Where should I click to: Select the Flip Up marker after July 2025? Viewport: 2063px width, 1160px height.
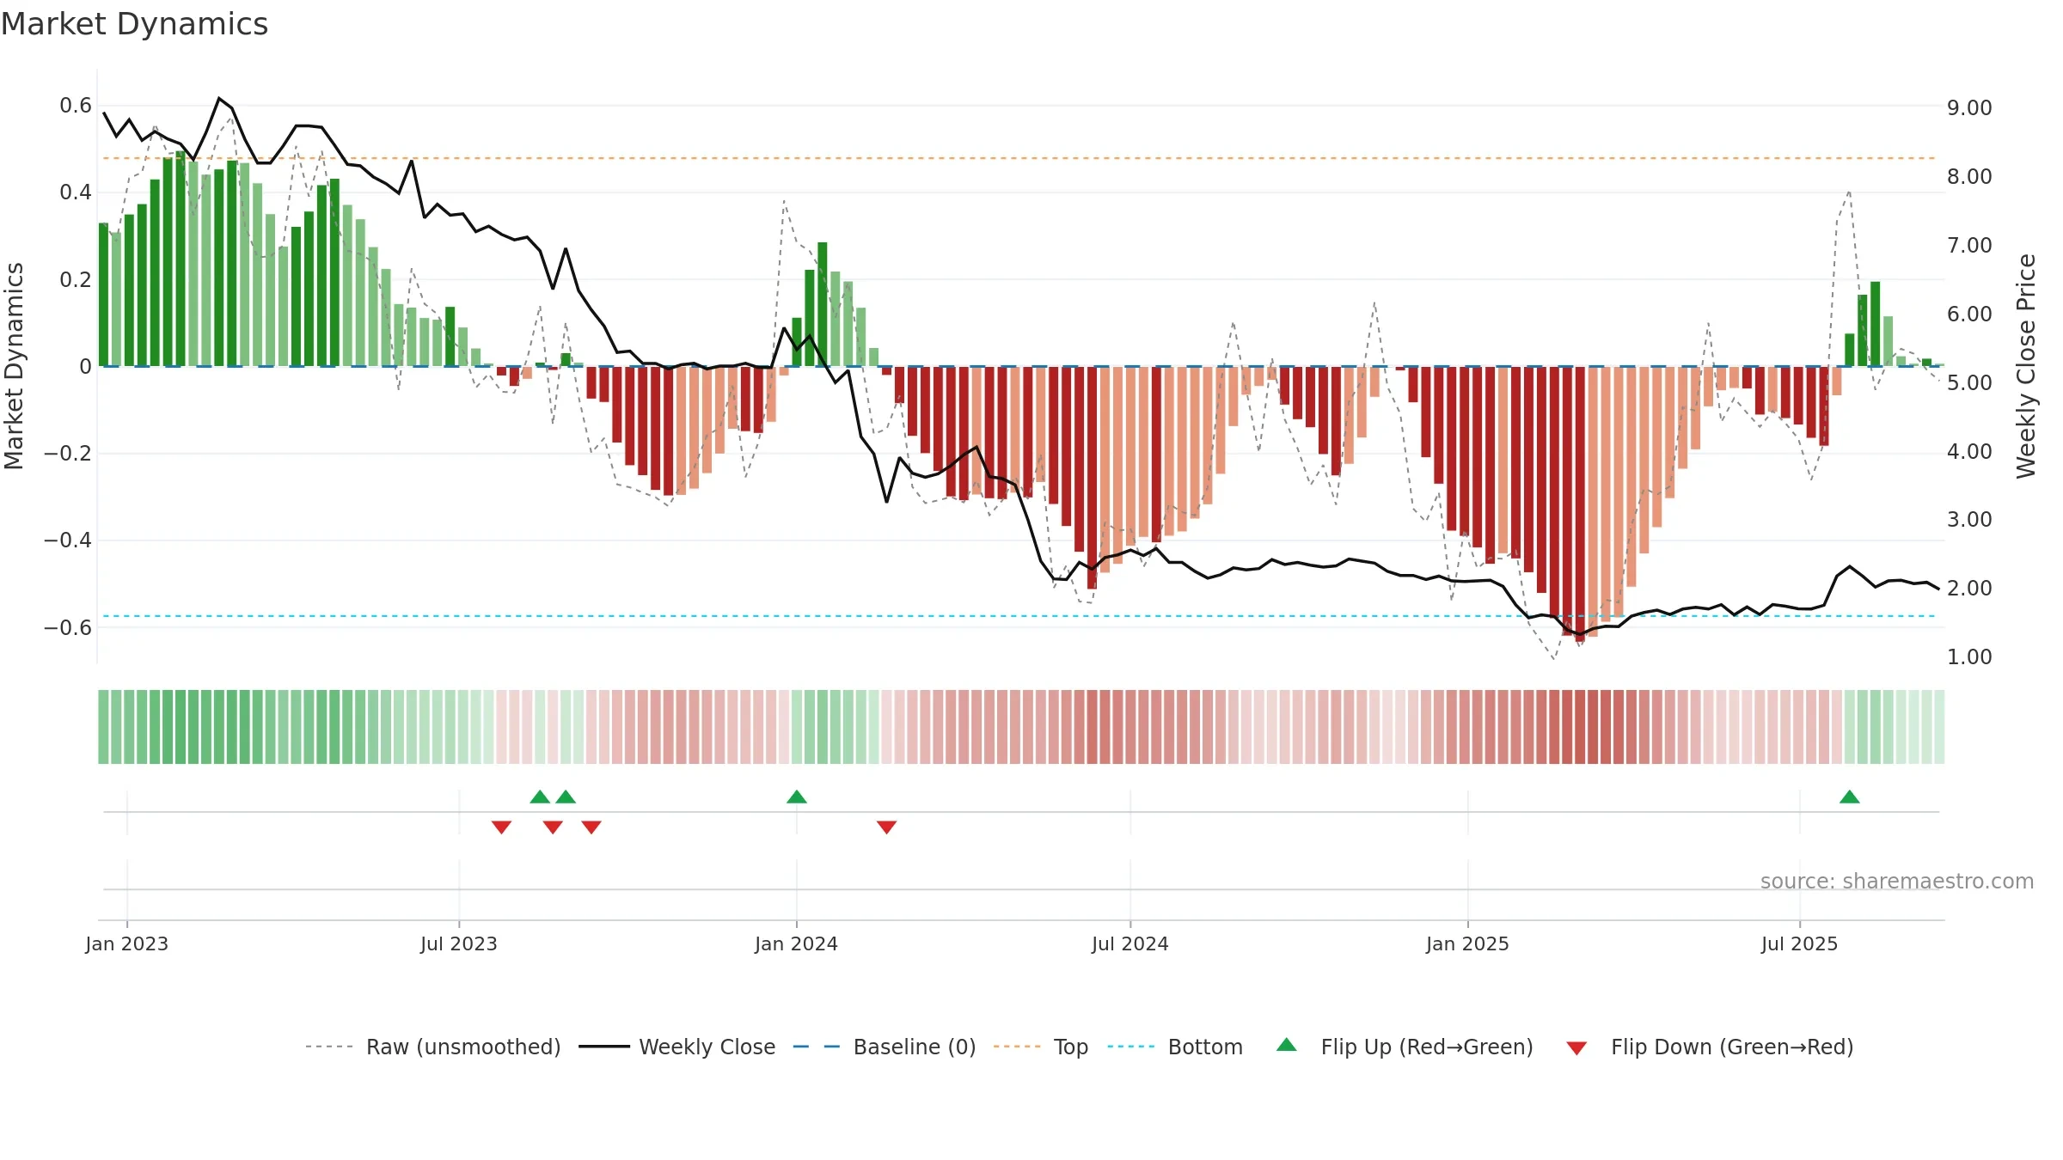[x=1850, y=797]
